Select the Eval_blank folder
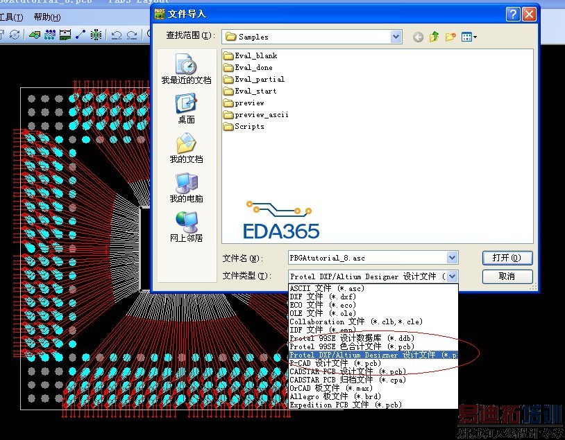This screenshot has height=440, width=565. [251, 55]
